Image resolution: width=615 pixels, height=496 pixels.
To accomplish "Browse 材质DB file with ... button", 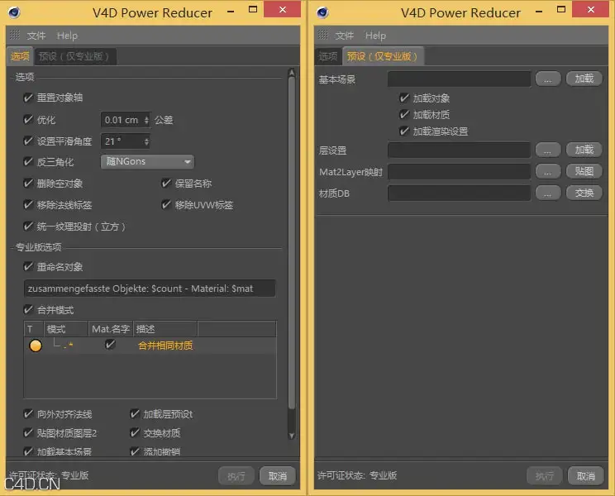I will point(547,193).
